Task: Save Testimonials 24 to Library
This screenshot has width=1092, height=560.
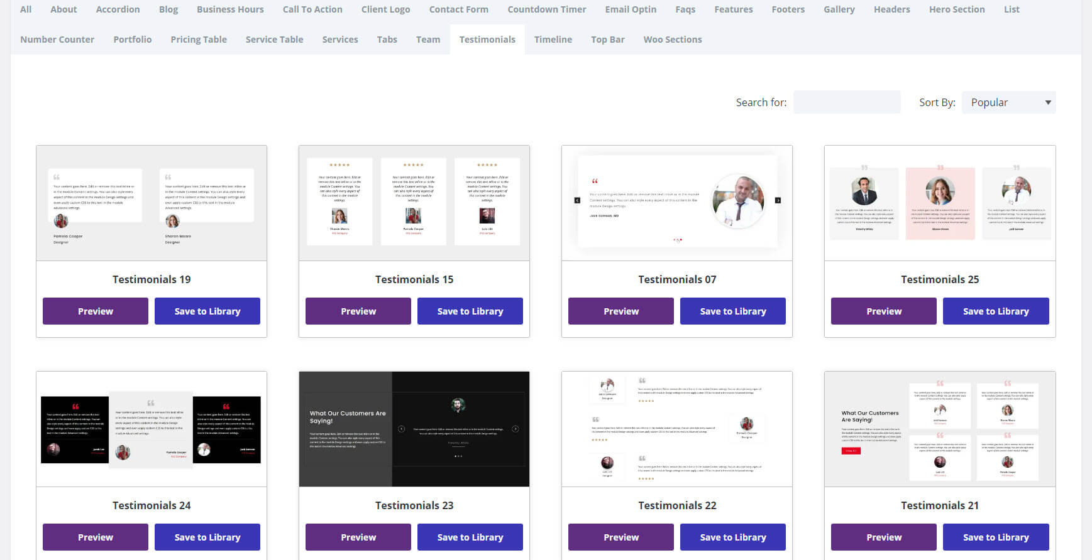Action: pyautogui.click(x=207, y=537)
